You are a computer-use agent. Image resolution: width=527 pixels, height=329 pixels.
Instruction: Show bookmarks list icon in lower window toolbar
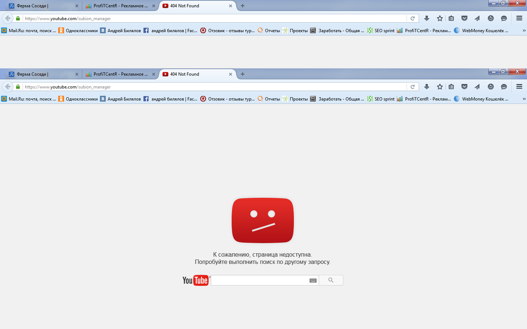tap(451, 87)
